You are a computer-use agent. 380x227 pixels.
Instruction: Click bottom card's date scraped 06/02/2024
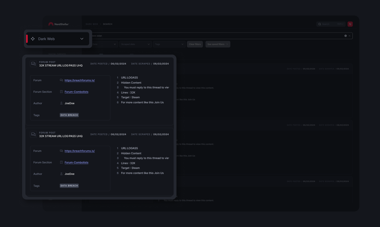pos(161,134)
